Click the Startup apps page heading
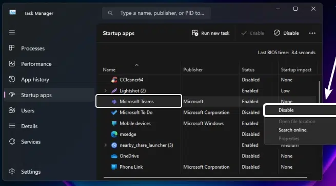336x186 pixels. point(118,33)
